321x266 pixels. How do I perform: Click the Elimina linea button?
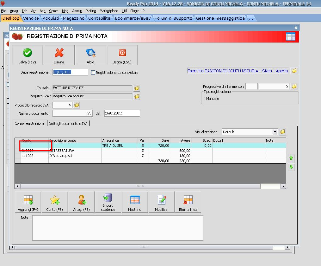[188, 202]
